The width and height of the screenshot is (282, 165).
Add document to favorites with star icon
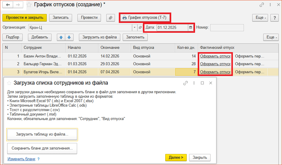pos(29,5)
